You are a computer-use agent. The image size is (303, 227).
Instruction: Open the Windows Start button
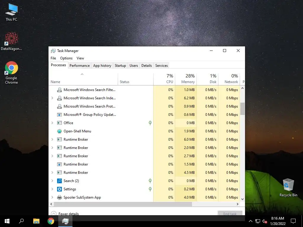click(x=7, y=221)
